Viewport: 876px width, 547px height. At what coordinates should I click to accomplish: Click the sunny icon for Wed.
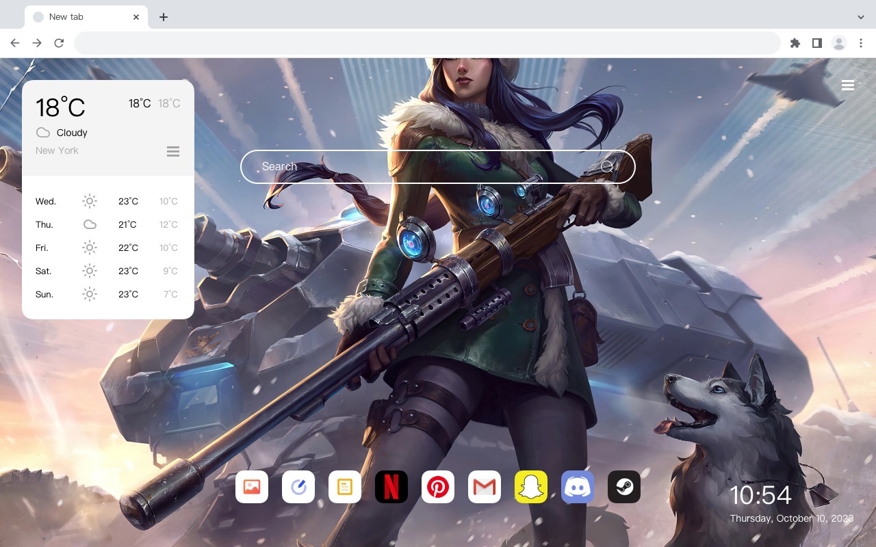pos(90,201)
